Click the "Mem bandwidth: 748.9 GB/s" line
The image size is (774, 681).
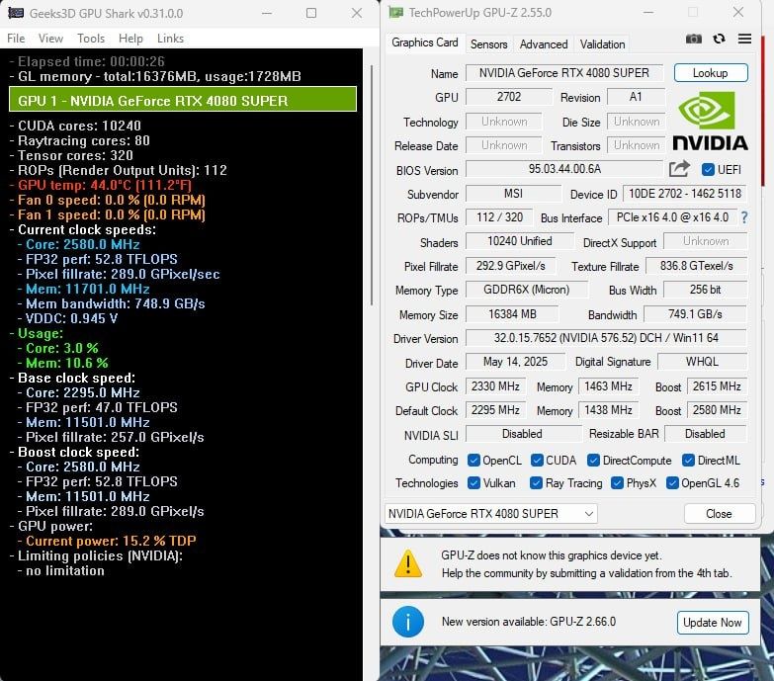pos(112,304)
